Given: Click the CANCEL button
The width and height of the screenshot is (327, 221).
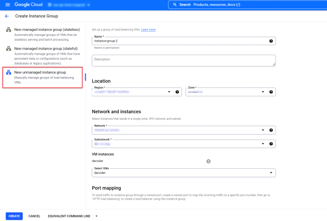Looking at the screenshot, I should 34,216.
